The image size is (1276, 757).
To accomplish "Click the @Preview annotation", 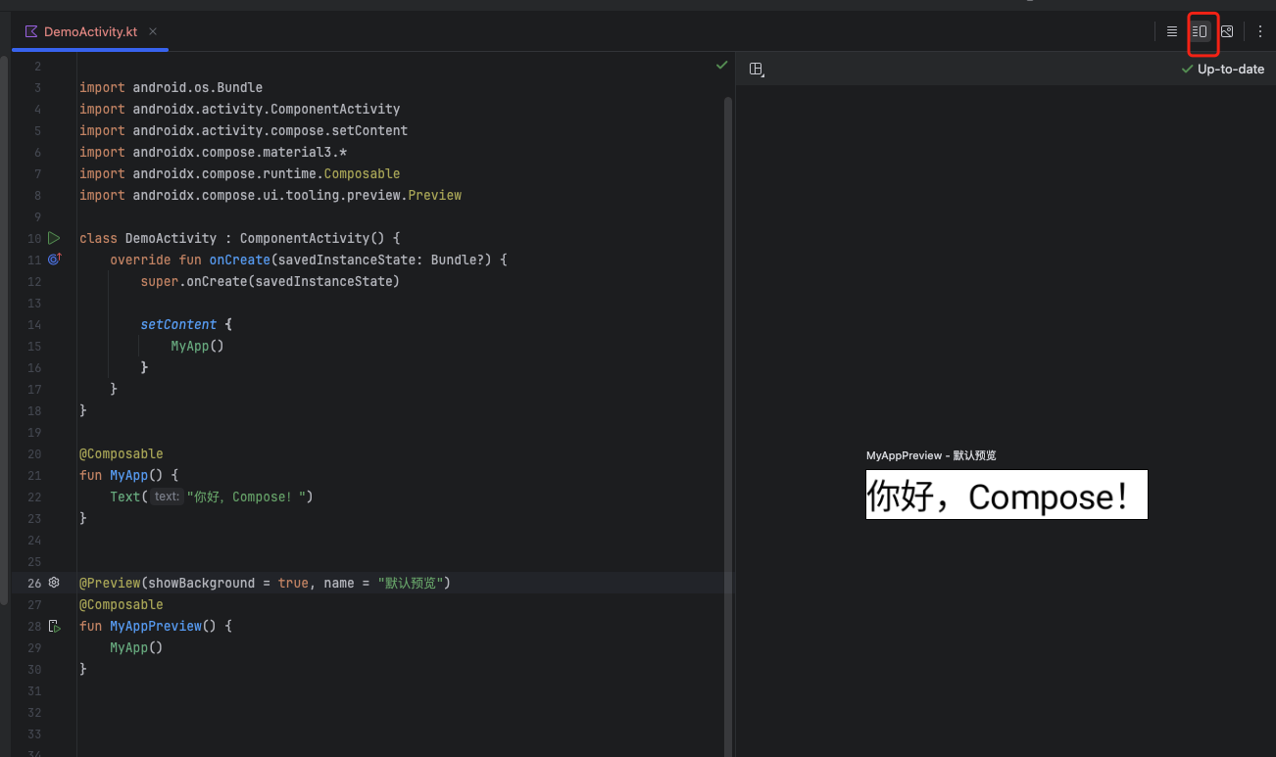I will (111, 583).
